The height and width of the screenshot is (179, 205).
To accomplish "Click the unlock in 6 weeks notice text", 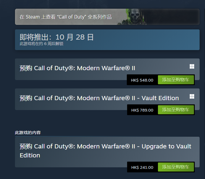I will tap(41, 44).
